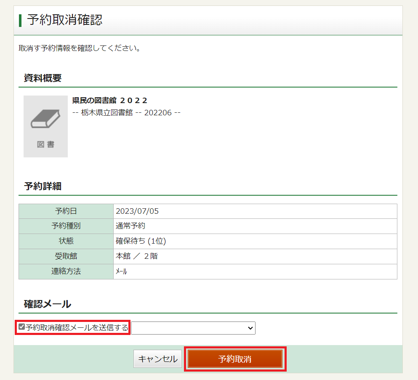The height and width of the screenshot is (380, 418).
Task: Click the 資料概要 section heading
Action: point(43,78)
